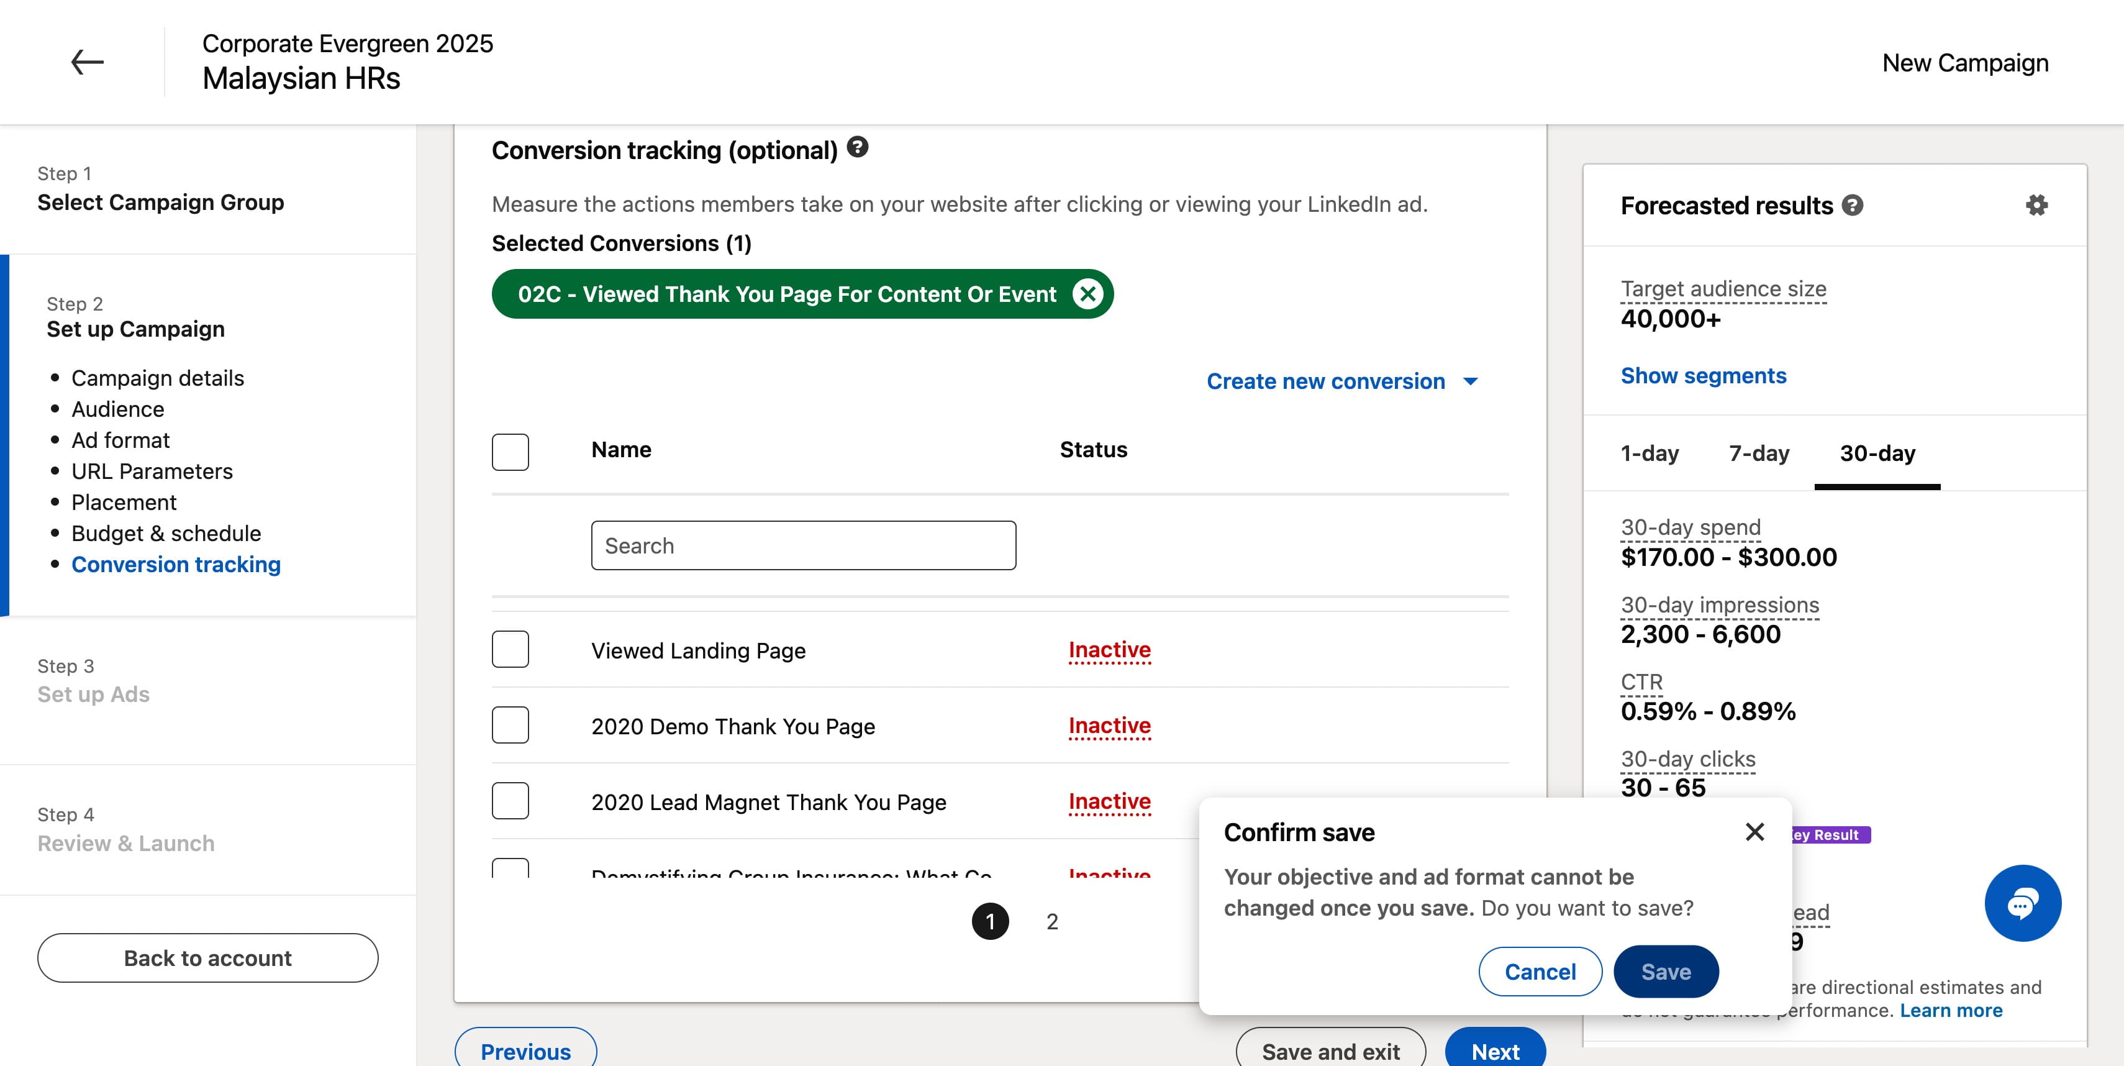Open conversion tracking help icon
This screenshot has width=2124, height=1066.
858,147
